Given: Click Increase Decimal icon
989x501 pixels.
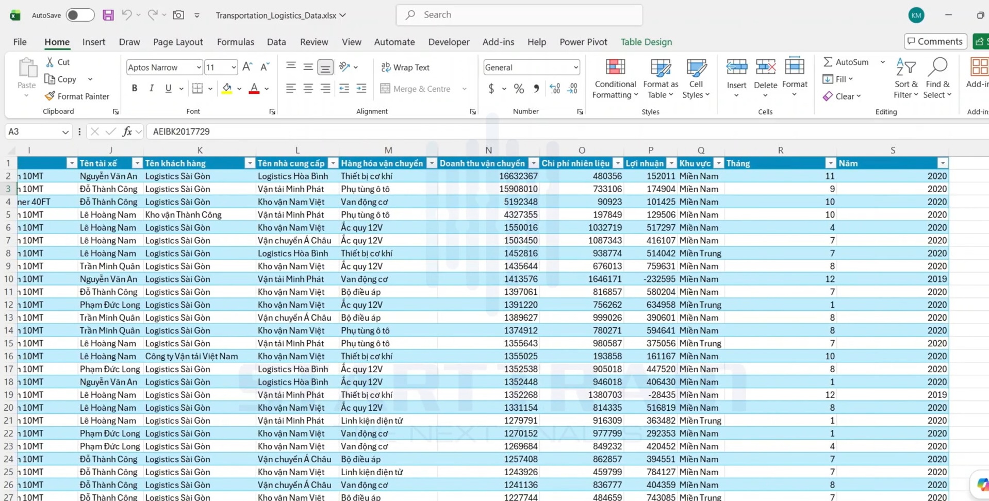Looking at the screenshot, I should 555,89.
